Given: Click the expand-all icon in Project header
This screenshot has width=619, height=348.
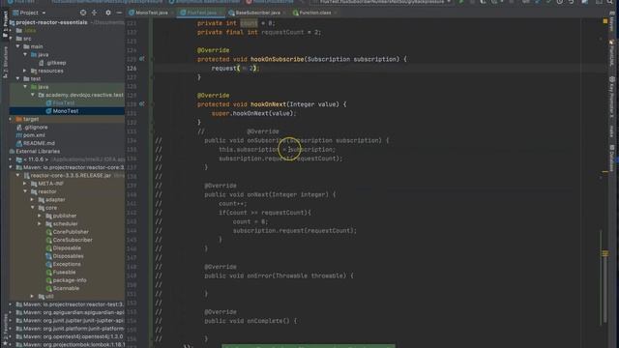Looking at the screenshot, I should coord(95,13).
